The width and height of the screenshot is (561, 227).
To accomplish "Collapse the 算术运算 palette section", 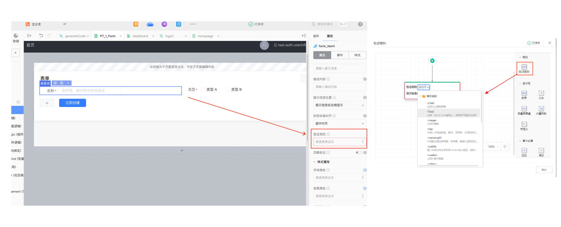I will pyautogui.click(x=520, y=141).
